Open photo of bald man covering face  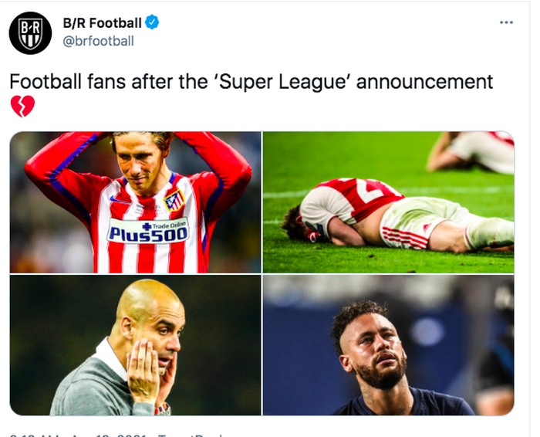pyautogui.click(x=135, y=346)
